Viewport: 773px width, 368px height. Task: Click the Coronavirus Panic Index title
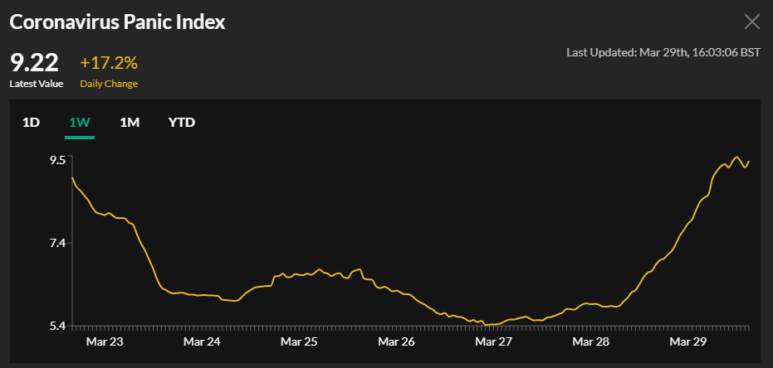[x=117, y=22]
